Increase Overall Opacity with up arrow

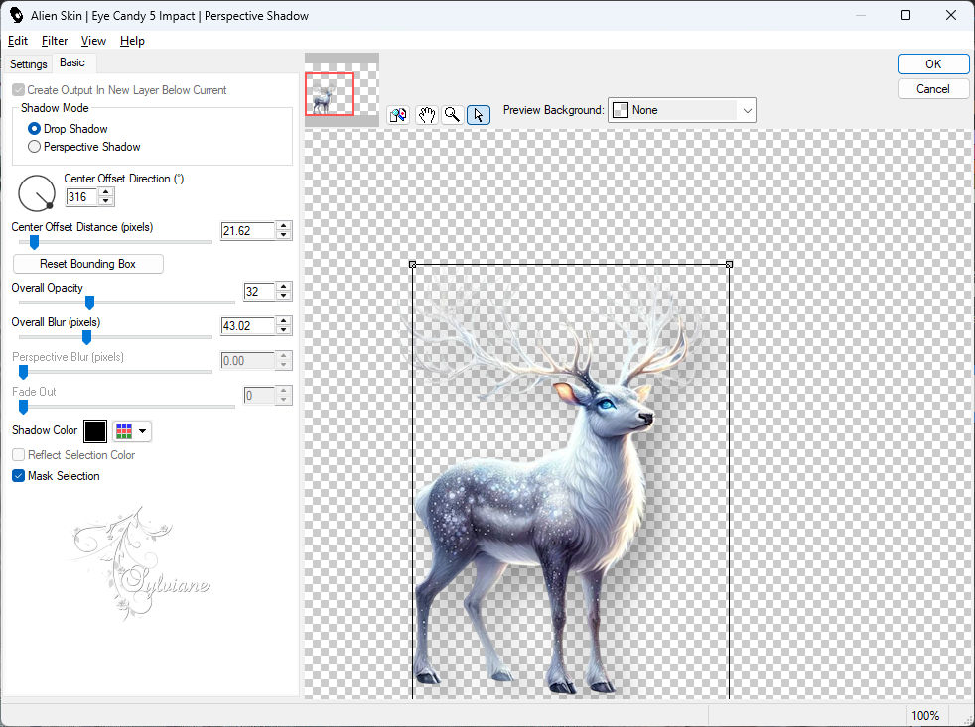point(284,287)
